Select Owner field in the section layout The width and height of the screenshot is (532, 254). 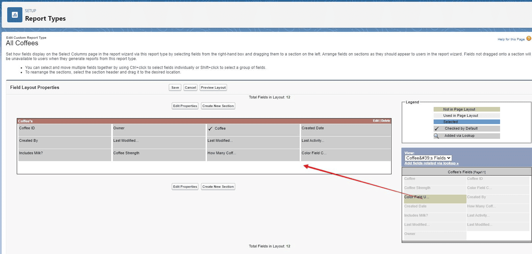coord(159,130)
